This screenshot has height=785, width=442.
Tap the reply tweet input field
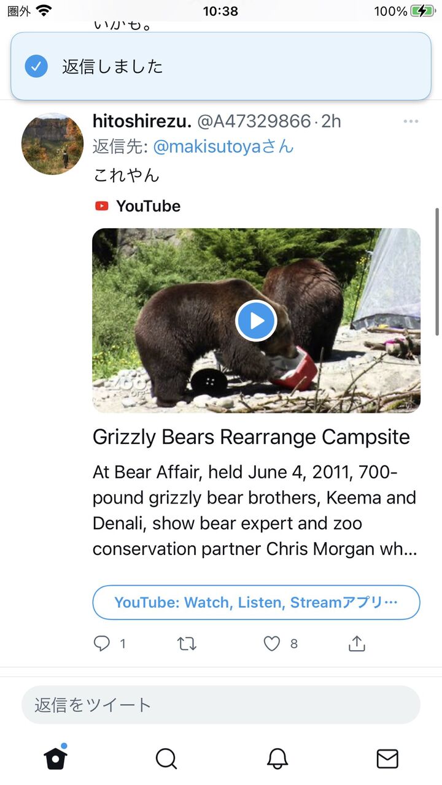221,705
